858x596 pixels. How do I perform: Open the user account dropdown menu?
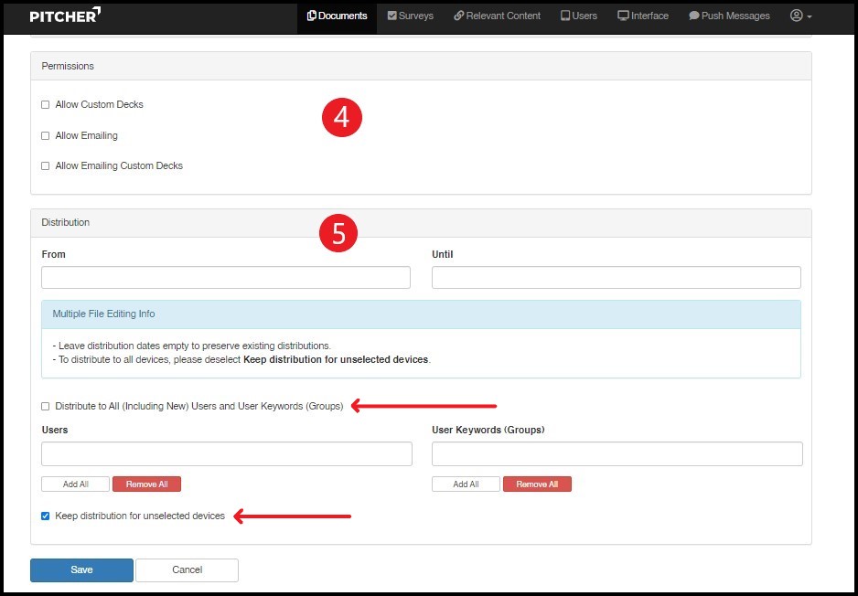[x=800, y=16]
